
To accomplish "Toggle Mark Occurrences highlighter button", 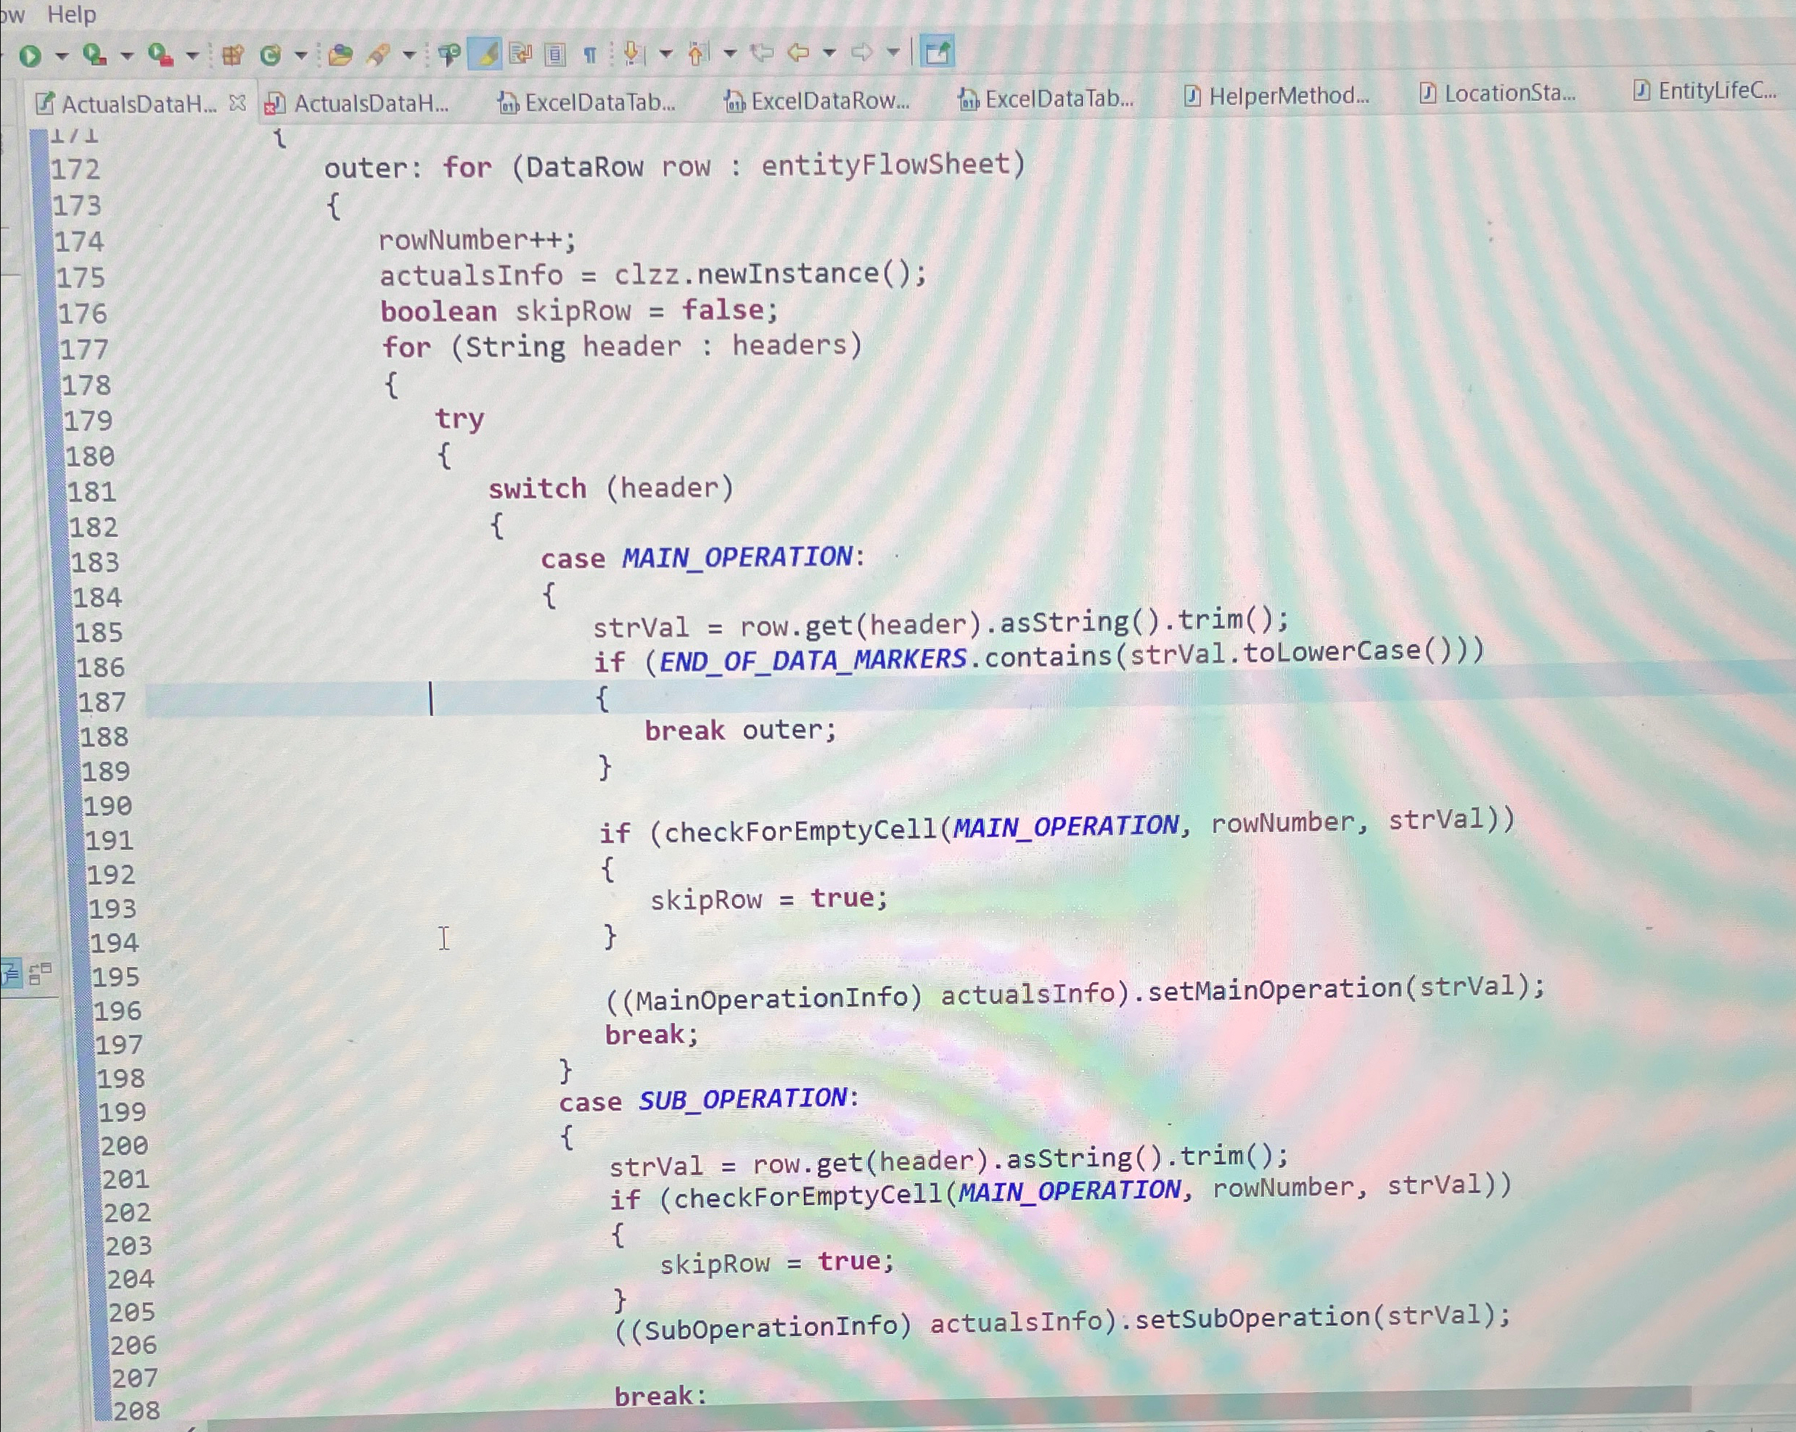I will pos(485,55).
